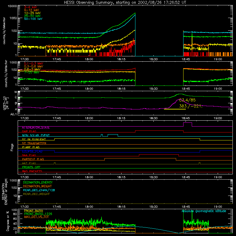Viewport: 236px width, 236px height.
Task: Select the NON_SOLAR_EVENT flag label
Action: pyautogui.click(x=36, y=135)
